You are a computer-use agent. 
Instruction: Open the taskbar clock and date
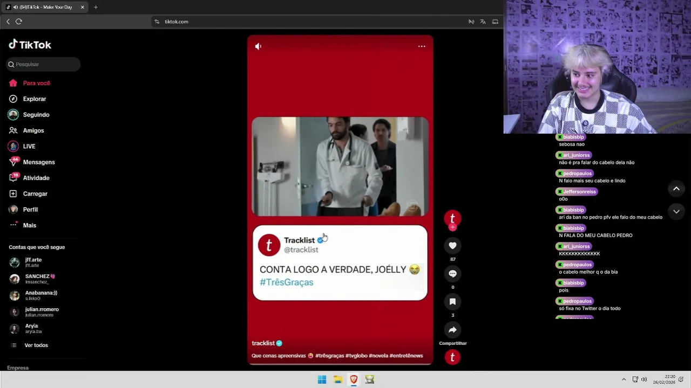point(664,379)
